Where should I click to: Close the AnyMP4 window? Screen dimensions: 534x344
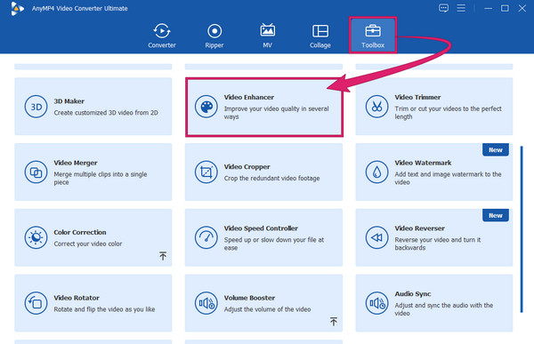(x=522, y=8)
